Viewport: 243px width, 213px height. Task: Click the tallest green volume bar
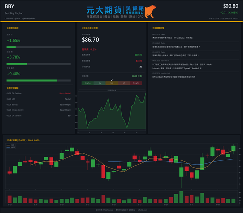[x=181, y=197]
